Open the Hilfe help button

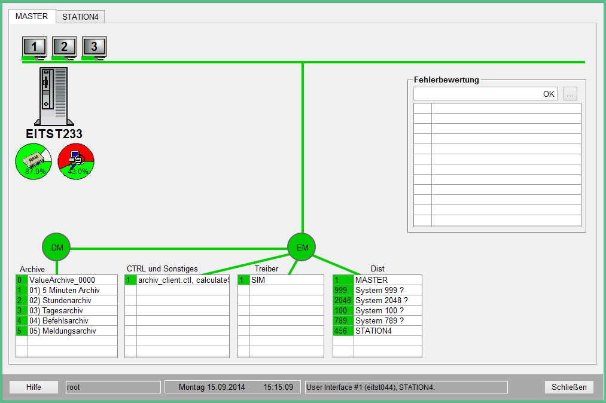(x=34, y=387)
